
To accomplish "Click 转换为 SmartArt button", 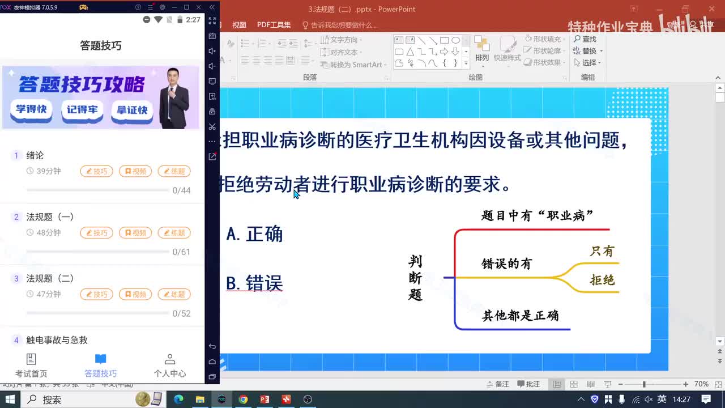I will 353,65.
